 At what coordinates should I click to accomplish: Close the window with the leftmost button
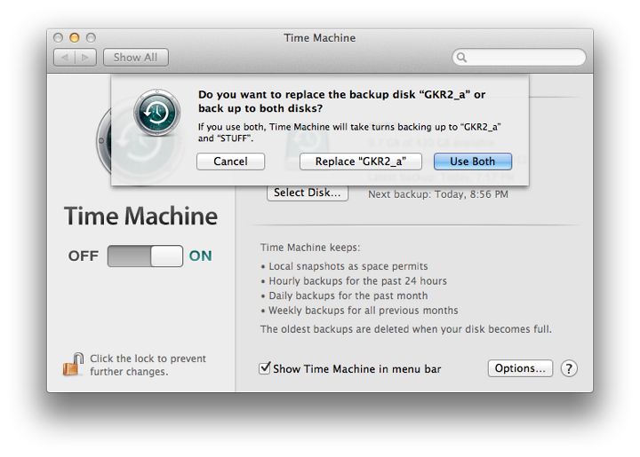point(58,38)
